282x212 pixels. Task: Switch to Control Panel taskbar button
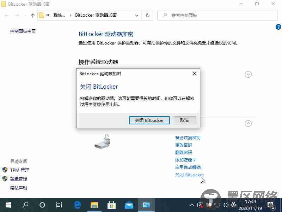pyautogui.click(x=146, y=205)
